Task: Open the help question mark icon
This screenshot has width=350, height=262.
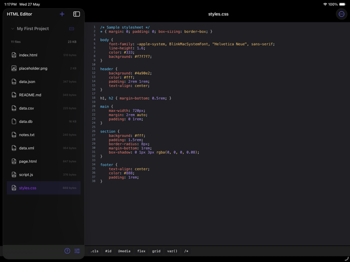Action: tap(67, 251)
